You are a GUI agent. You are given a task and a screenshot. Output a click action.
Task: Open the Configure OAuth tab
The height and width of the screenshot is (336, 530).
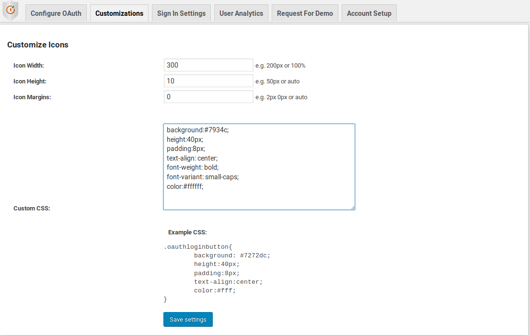point(56,13)
